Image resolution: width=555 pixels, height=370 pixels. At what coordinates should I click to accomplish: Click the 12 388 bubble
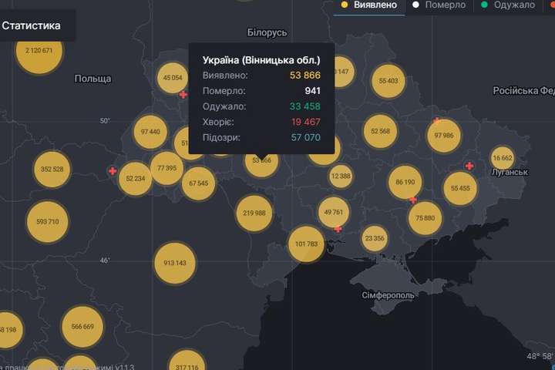[x=341, y=176]
